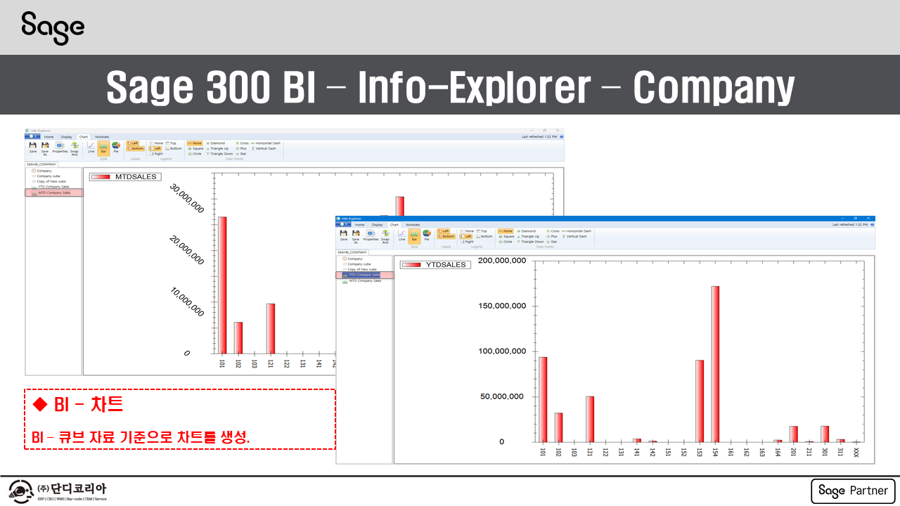Toggle Left labels in the YTDSALES window
The height and width of the screenshot is (506, 900).
pos(444,231)
